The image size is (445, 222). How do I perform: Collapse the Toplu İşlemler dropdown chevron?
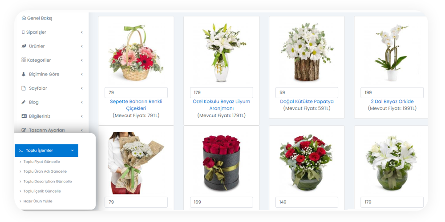73,151
